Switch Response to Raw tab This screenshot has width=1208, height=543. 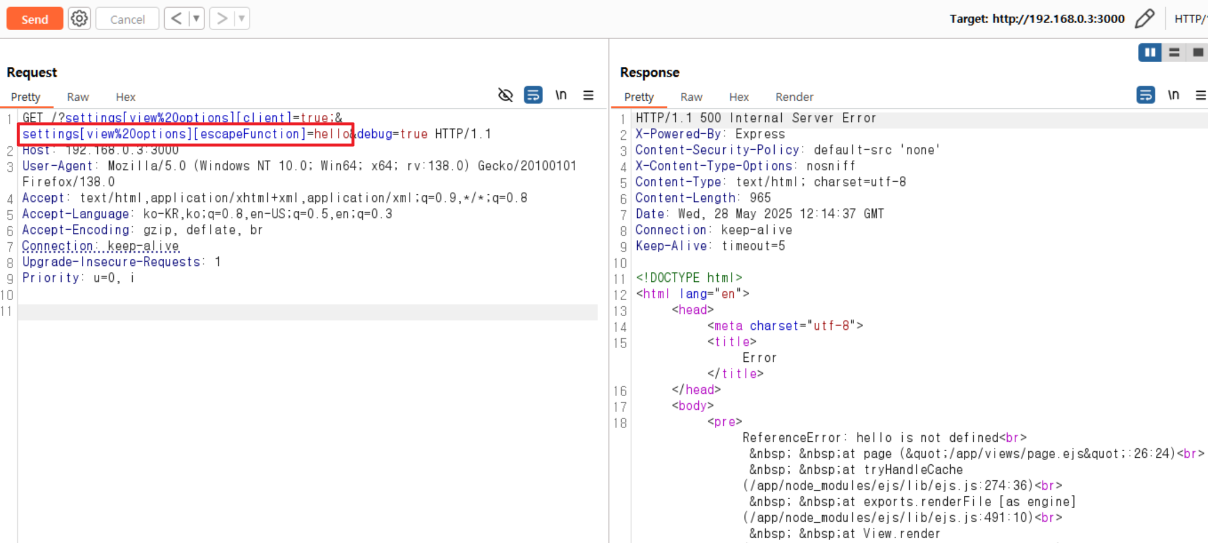(691, 97)
